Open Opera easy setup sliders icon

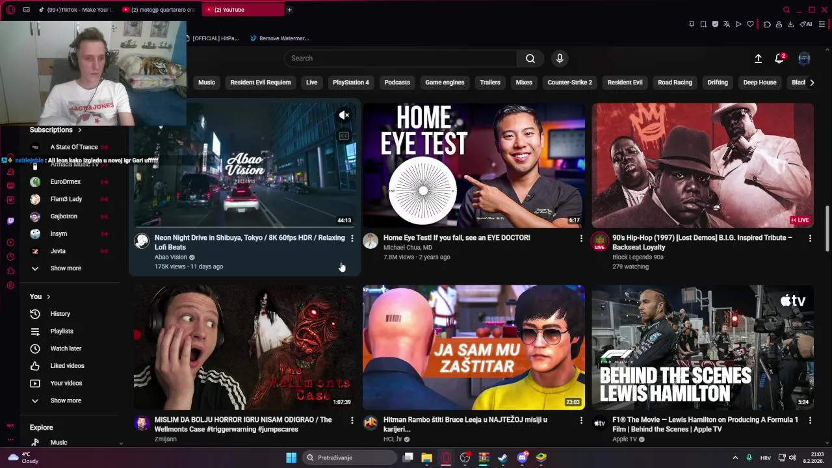point(822,24)
